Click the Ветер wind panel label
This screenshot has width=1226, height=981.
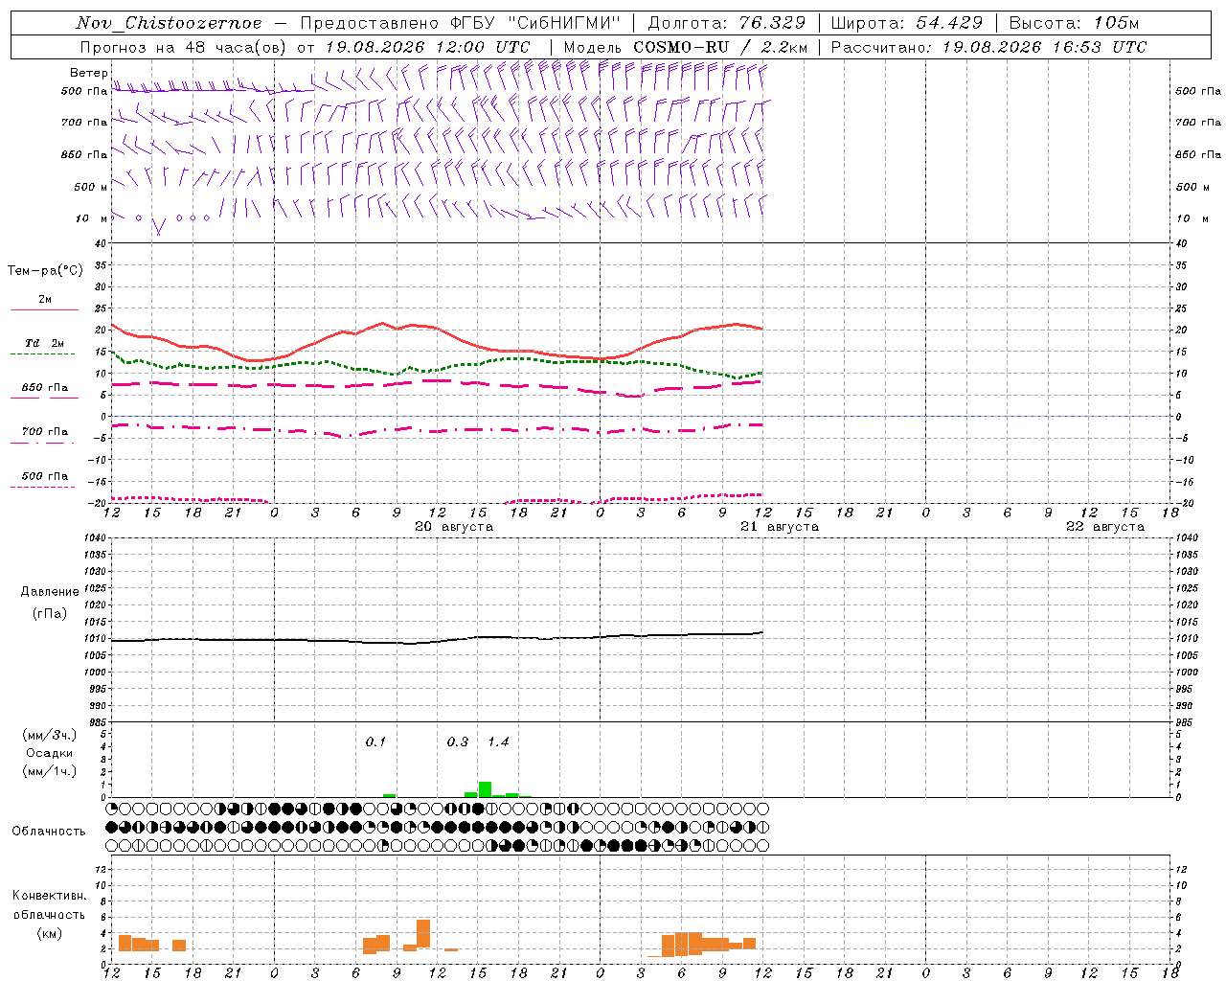(x=88, y=73)
